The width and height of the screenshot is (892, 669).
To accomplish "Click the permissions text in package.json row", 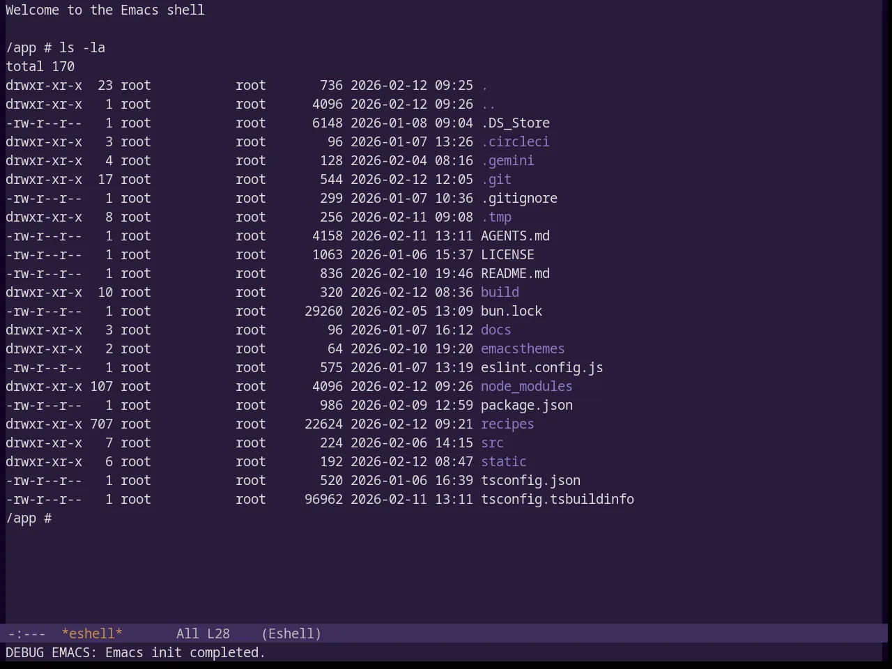I will (44, 405).
